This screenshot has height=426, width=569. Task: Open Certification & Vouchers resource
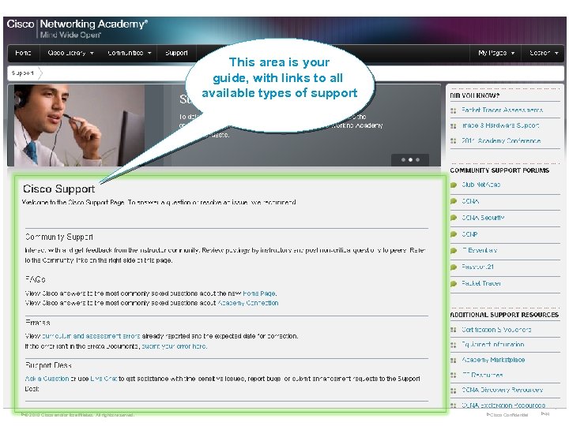tap(496, 330)
